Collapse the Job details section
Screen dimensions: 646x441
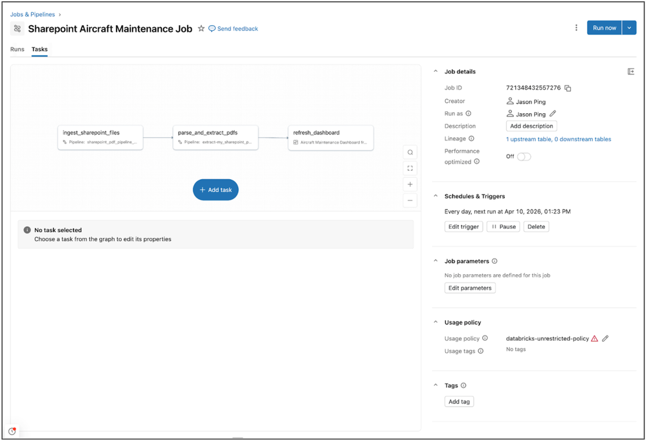tap(436, 72)
